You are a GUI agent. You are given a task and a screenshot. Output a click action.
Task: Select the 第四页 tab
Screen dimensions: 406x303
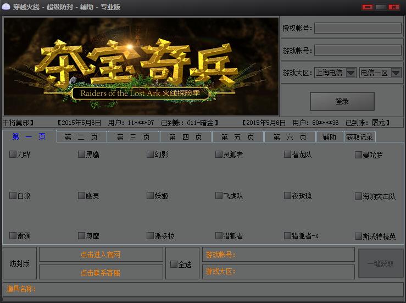tap(185, 137)
